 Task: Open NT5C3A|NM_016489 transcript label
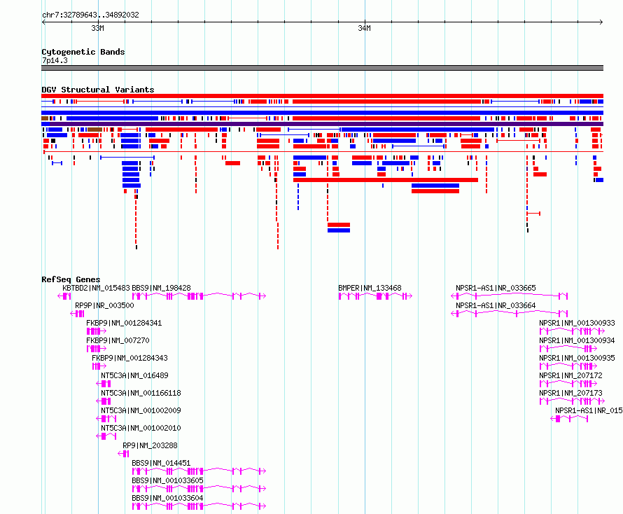134,375
